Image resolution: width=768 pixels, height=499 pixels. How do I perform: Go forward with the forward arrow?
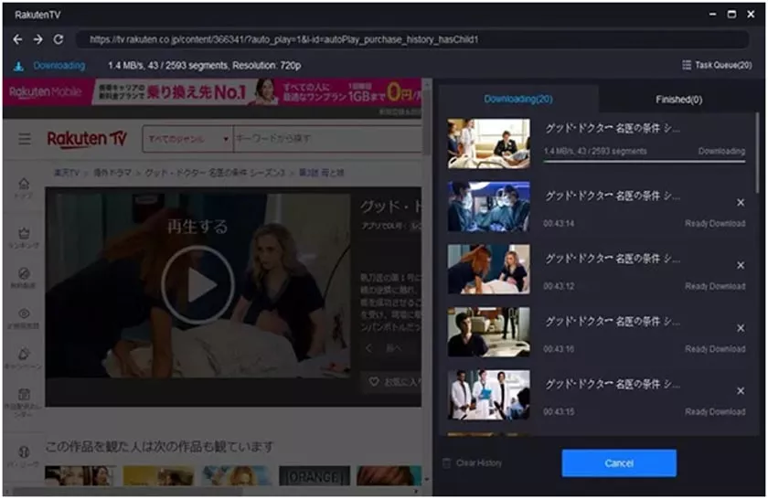[37, 39]
